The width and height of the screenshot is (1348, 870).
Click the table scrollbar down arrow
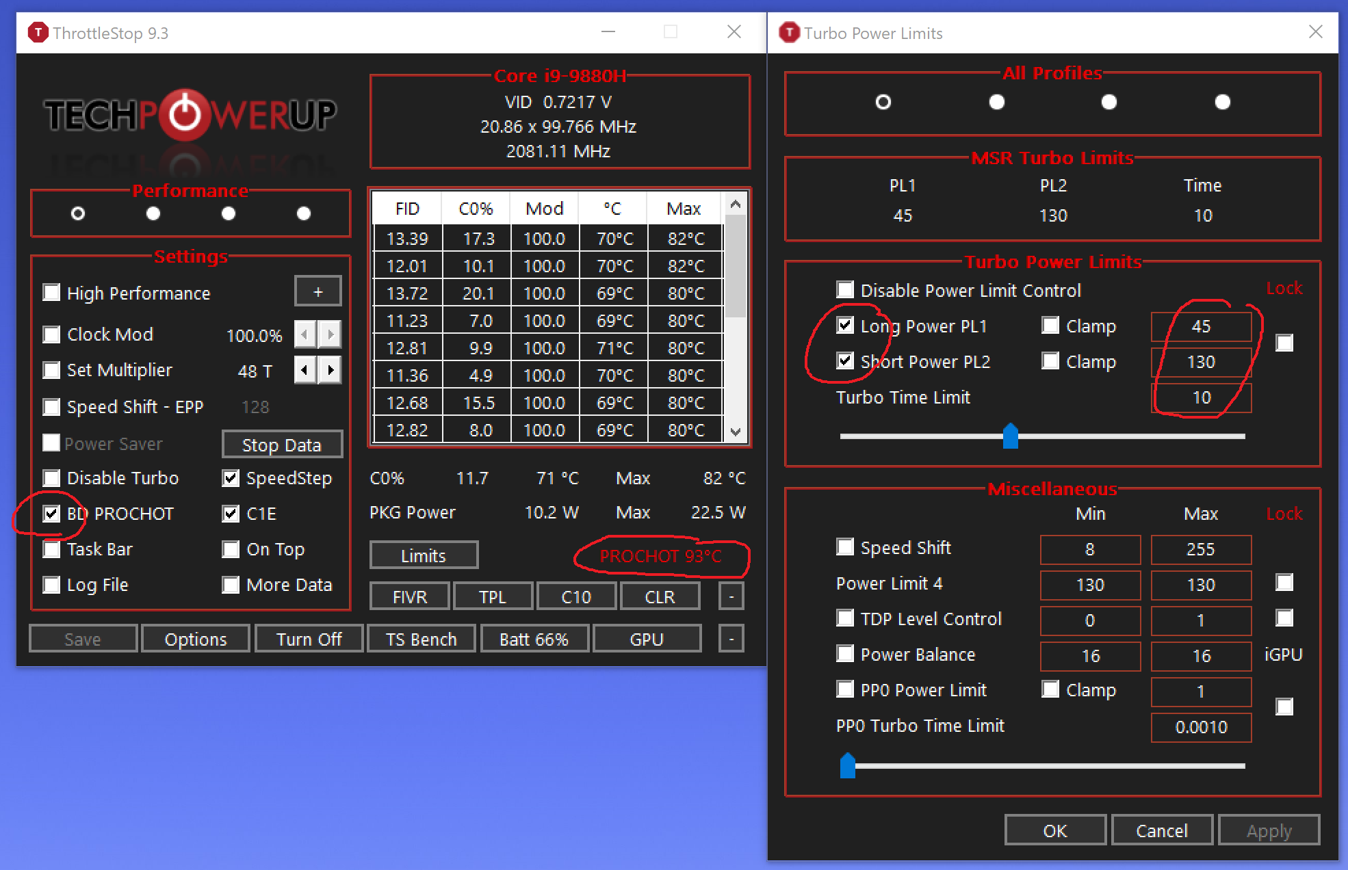pos(736,432)
